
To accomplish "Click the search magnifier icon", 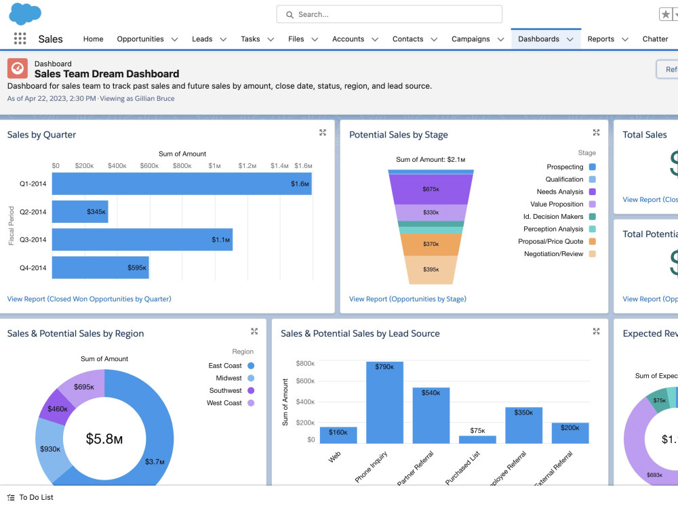I will 290,15.
